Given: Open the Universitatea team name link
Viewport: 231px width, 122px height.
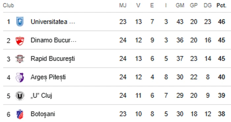Looking at the screenshot, I should click(53, 22).
